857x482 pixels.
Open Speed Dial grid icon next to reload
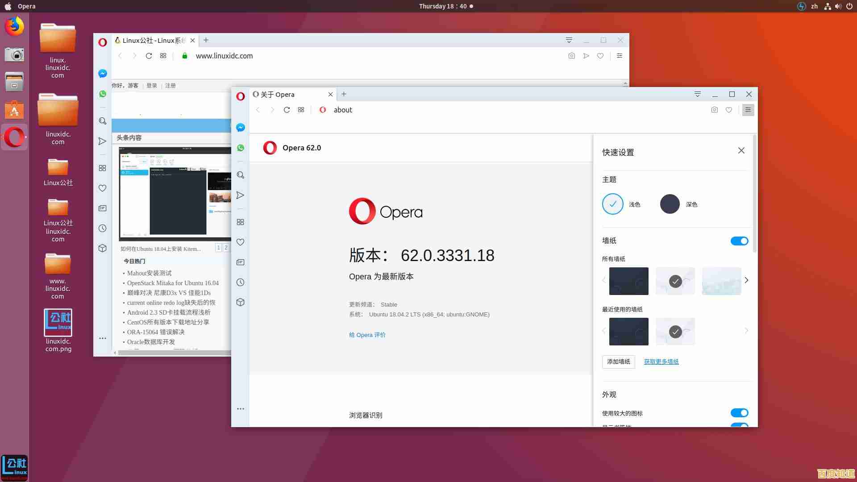pos(301,110)
